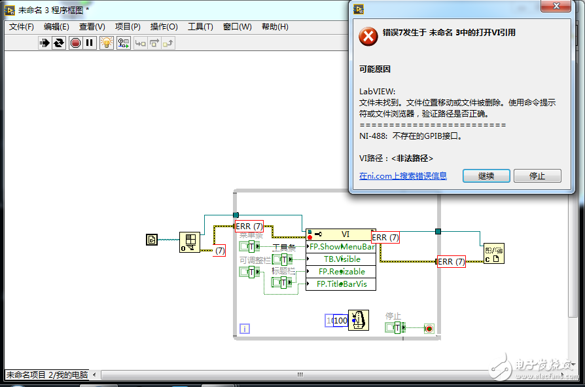Viewport: 585px width, 387px height.
Task: Select the TB.Visible property row
Action: (x=341, y=259)
